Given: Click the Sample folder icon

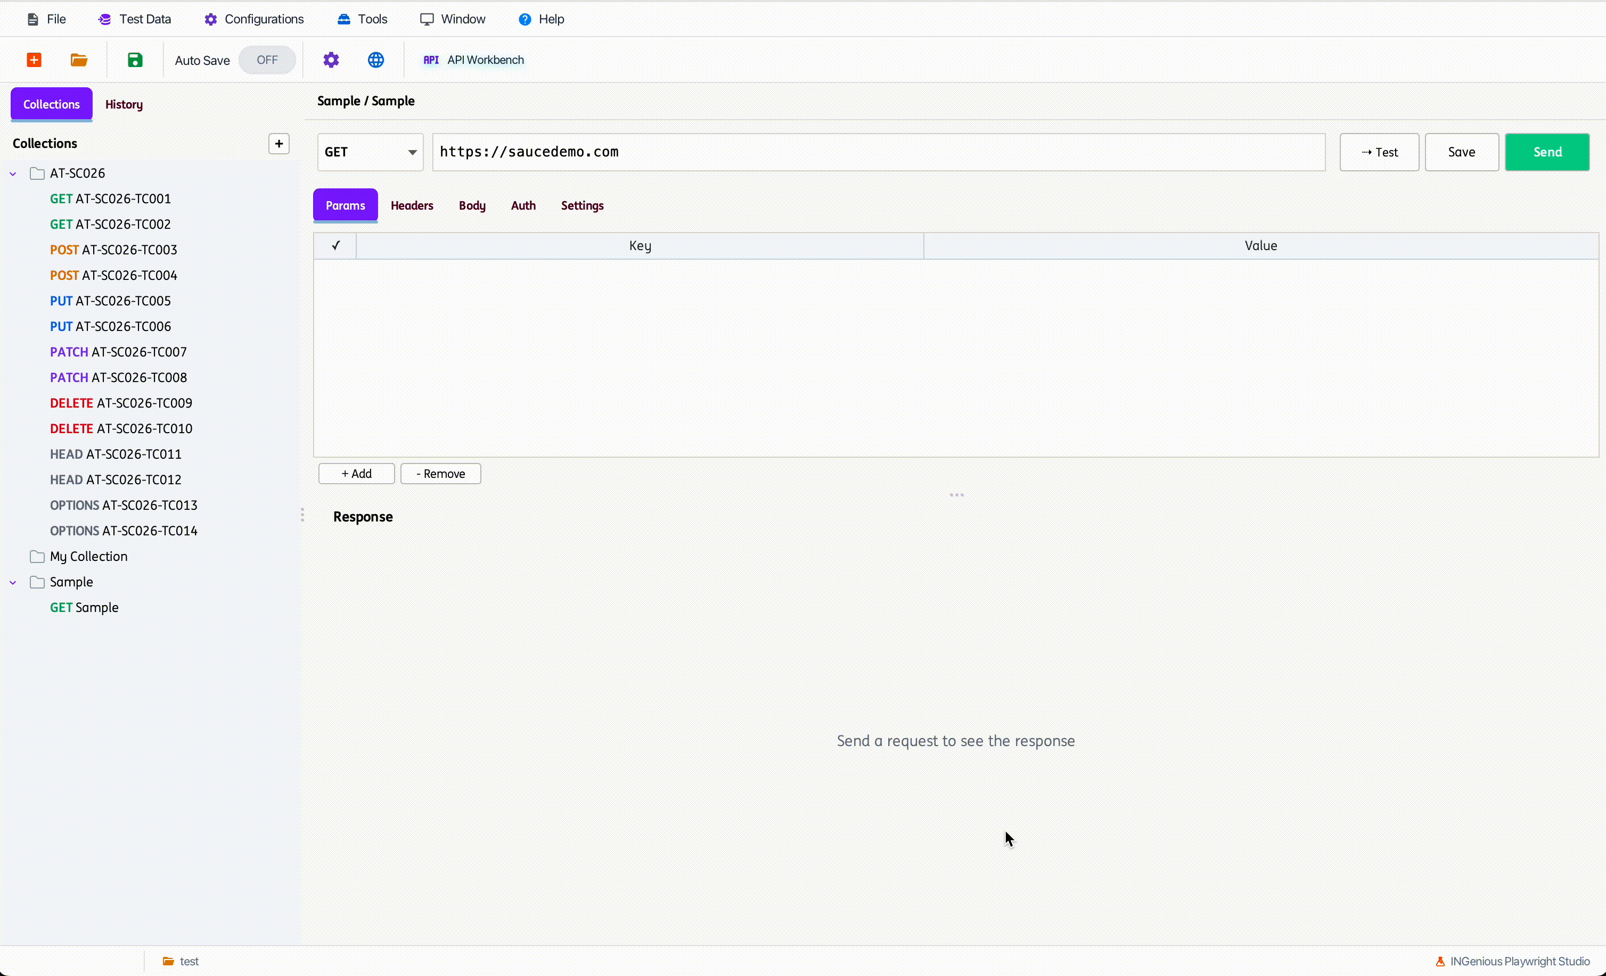Looking at the screenshot, I should tap(37, 582).
